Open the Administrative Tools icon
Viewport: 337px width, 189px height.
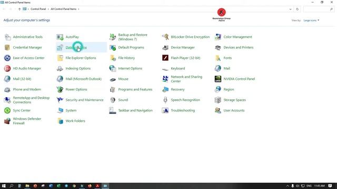[7, 37]
